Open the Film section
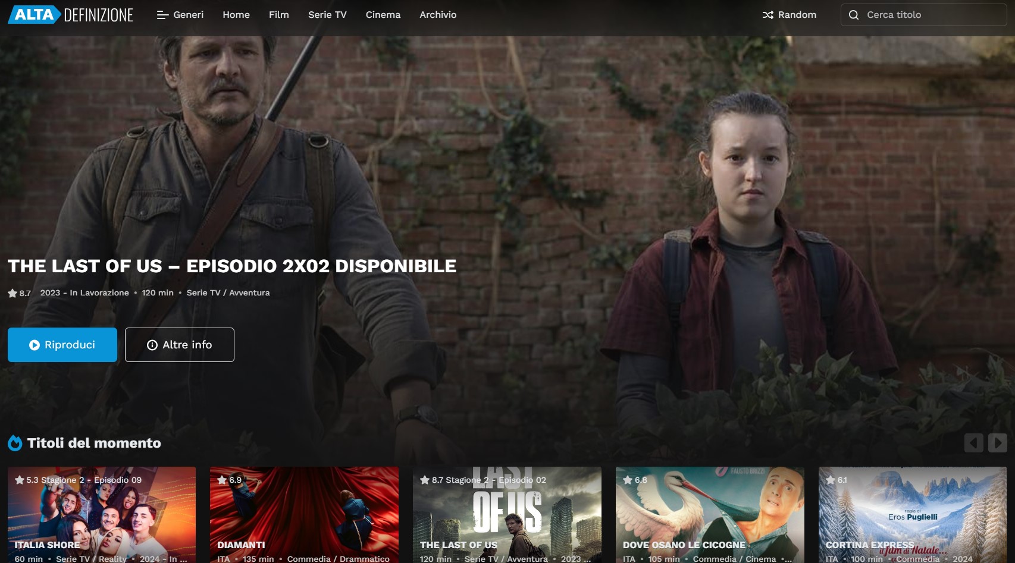This screenshot has width=1015, height=563. click(278, 15)
